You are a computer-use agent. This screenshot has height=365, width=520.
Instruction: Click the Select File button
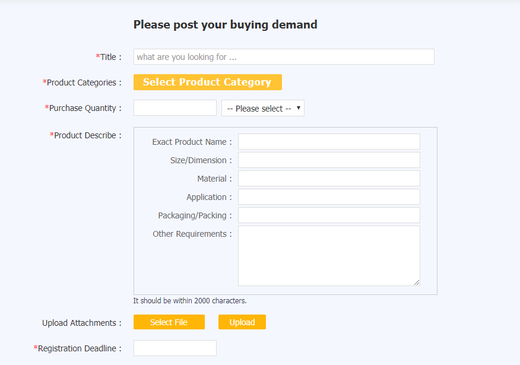point(169,322)
